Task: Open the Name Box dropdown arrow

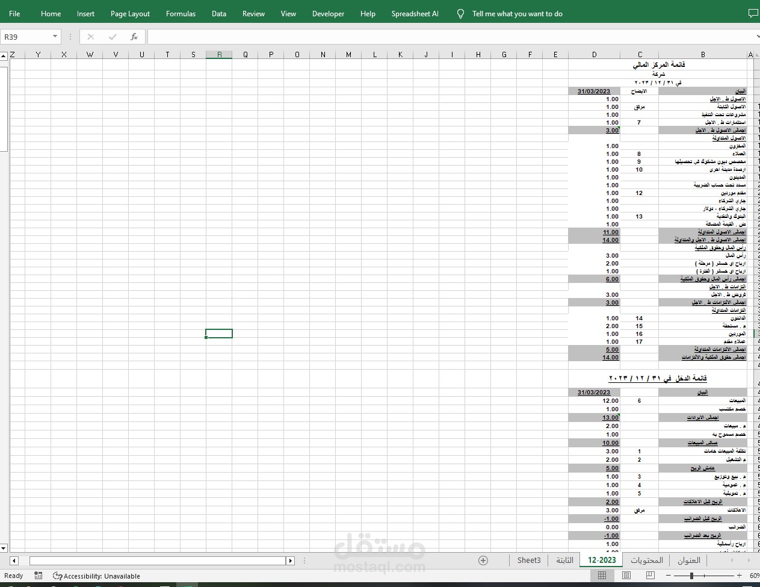Action: pos(55,37)
